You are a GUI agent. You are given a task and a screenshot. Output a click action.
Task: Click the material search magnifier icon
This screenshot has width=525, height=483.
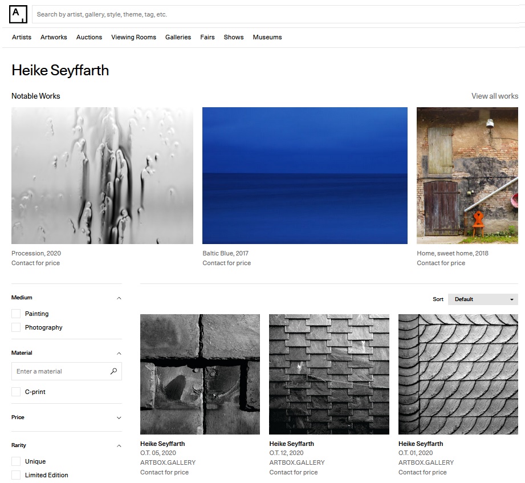pyautogui.click(x=113, y=371)
